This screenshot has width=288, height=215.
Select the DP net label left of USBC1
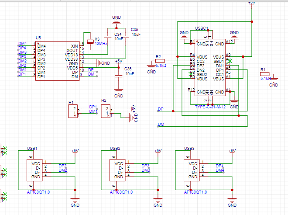161,109
